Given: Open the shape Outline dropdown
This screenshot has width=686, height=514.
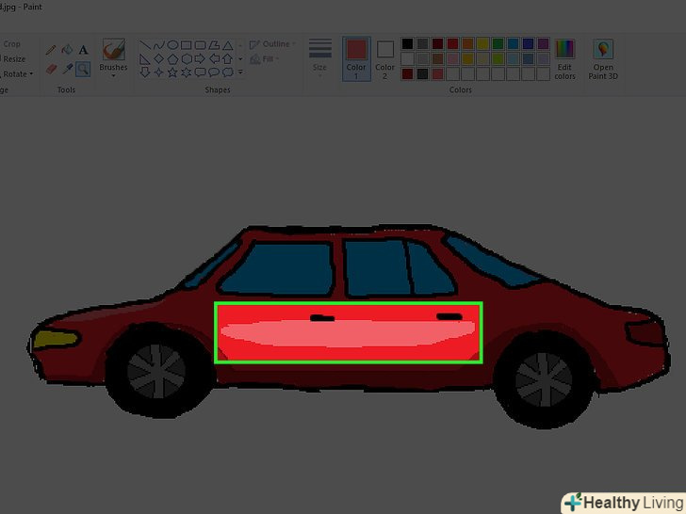Looking at the screenshot, I should pyautogui.click(x=272, y=44).
